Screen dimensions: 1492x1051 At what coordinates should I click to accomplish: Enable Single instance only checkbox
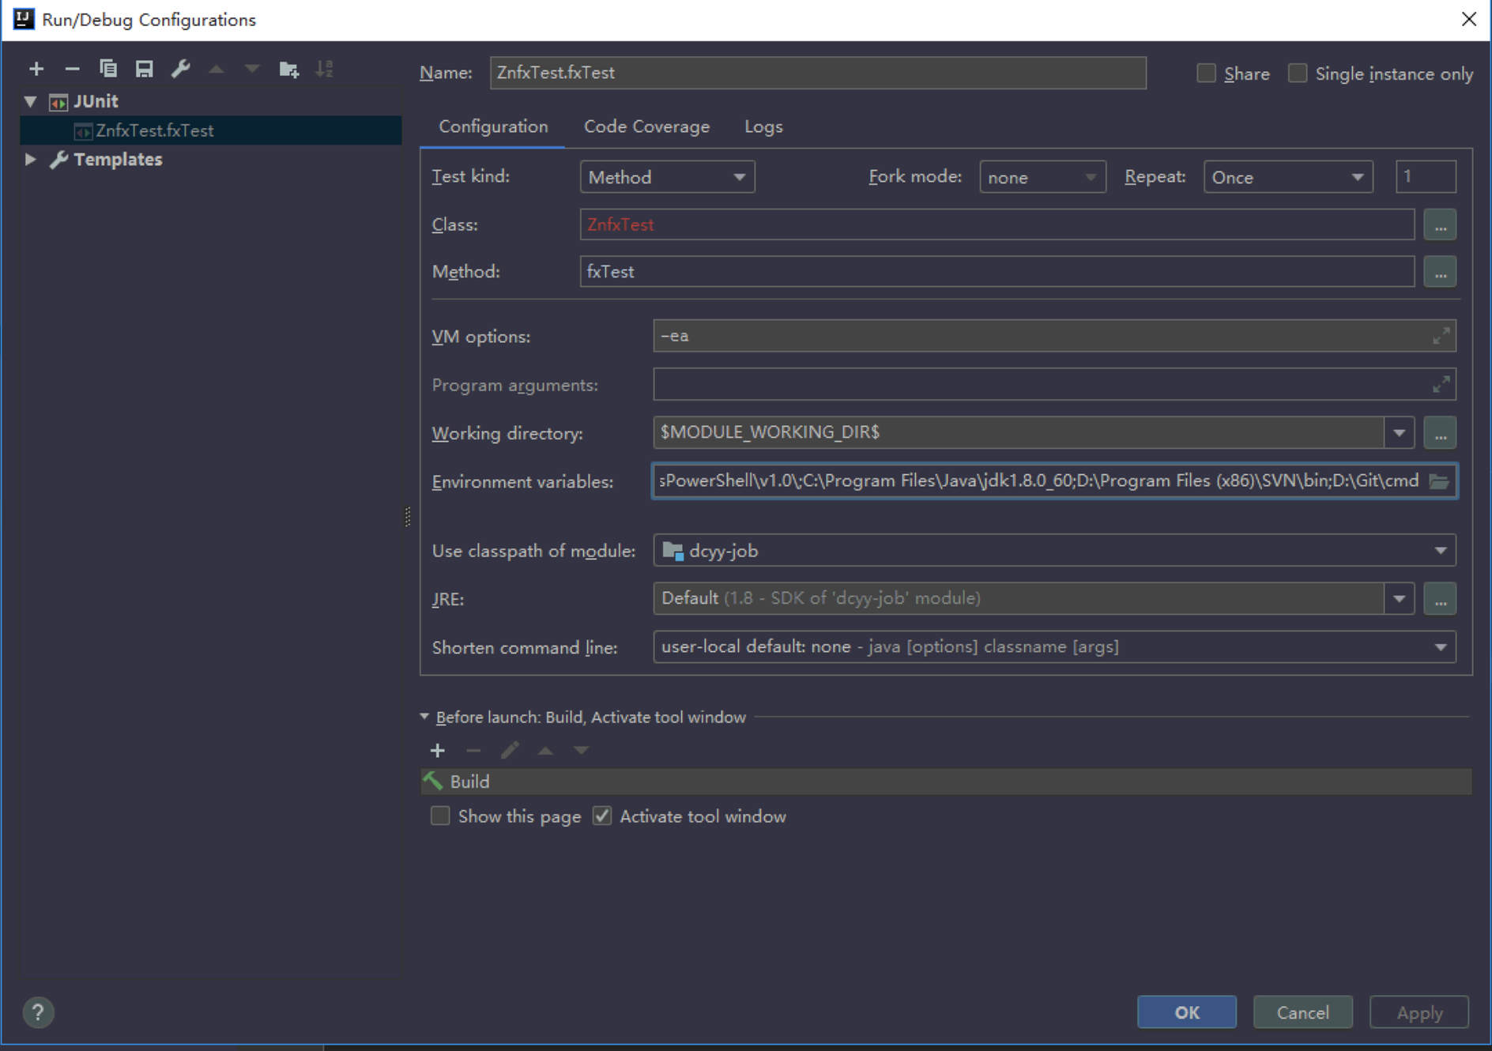(1298, 73)
